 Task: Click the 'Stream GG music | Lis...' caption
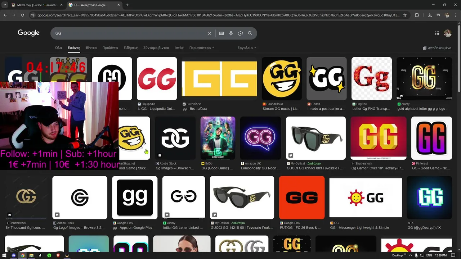tap(281, 109)
